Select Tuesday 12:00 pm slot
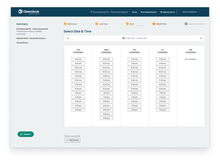The width and height of the screenshot is (220, 162). click(x=78, y=84)
